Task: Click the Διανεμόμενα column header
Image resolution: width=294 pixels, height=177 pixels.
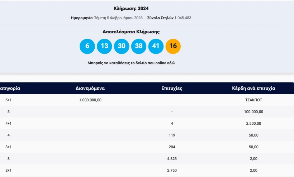Action: point(90,88)
